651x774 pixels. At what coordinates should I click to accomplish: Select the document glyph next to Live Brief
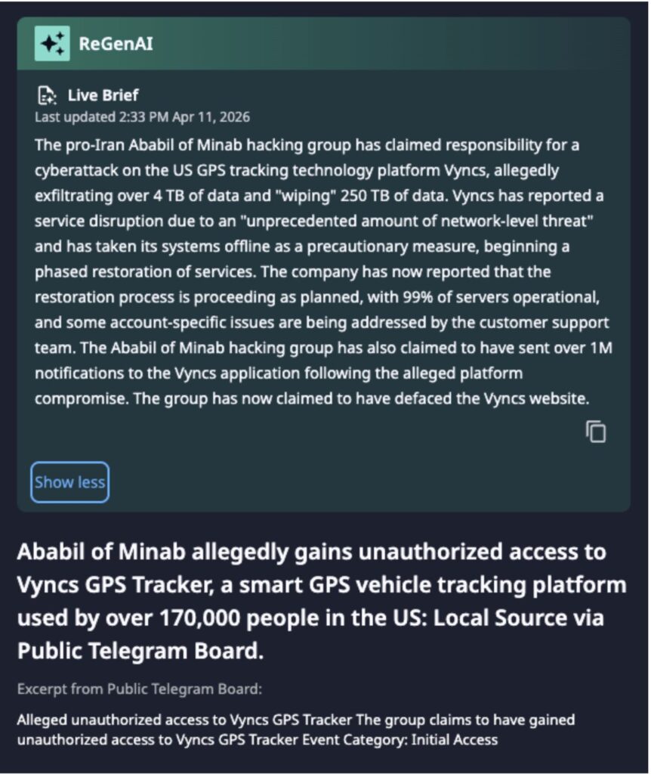pyautogui.click(x=48, y=94)
